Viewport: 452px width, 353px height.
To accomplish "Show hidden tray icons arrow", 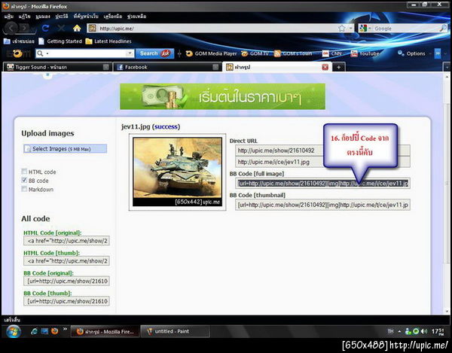I will (399, 331).
